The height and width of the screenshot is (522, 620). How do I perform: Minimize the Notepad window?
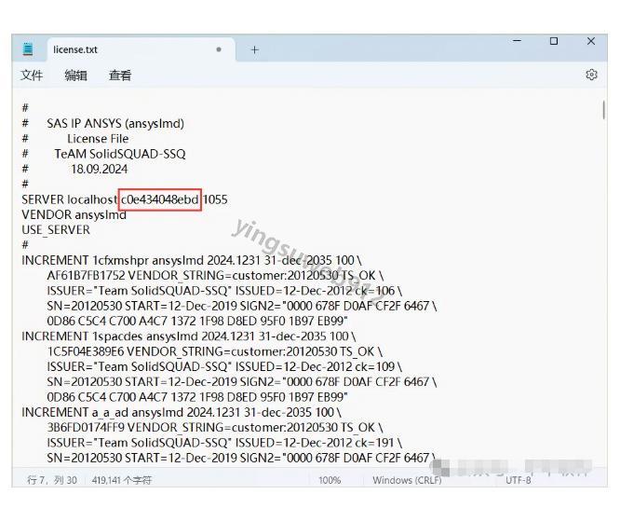(x=517, y=41)
